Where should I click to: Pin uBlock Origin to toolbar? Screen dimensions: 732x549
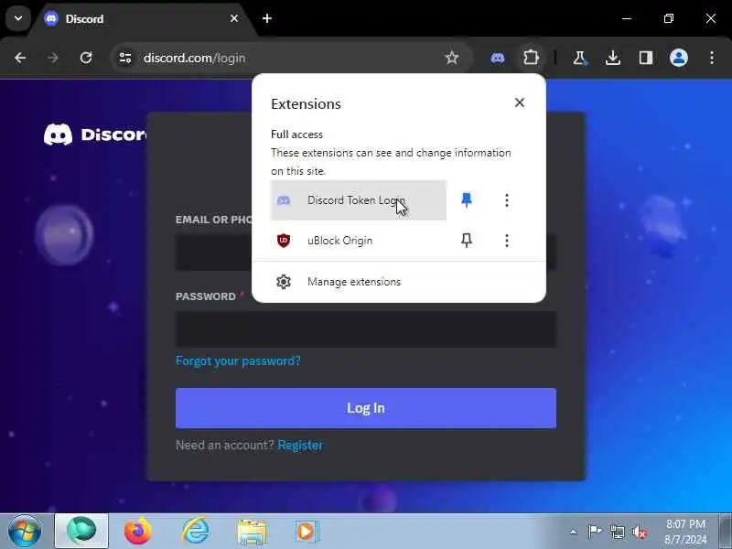(x=467, y=241)
